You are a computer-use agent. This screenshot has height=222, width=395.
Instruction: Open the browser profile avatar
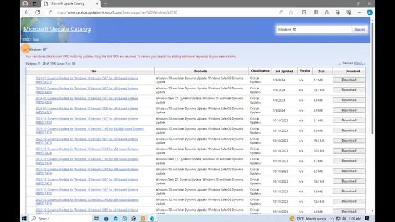click(25, 4)
